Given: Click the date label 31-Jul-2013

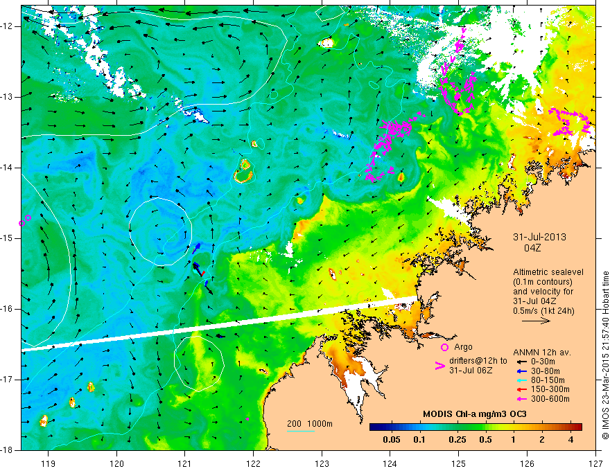Looking at the screenshot, I should (x=539, y=237).
